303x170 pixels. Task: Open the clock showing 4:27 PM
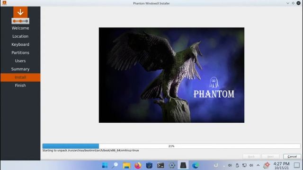281,166
